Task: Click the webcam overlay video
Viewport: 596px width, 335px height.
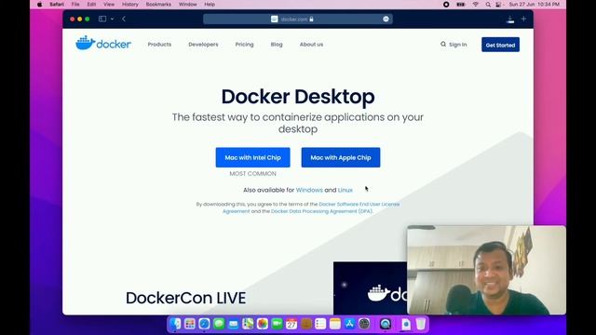Action: [486, 270]
